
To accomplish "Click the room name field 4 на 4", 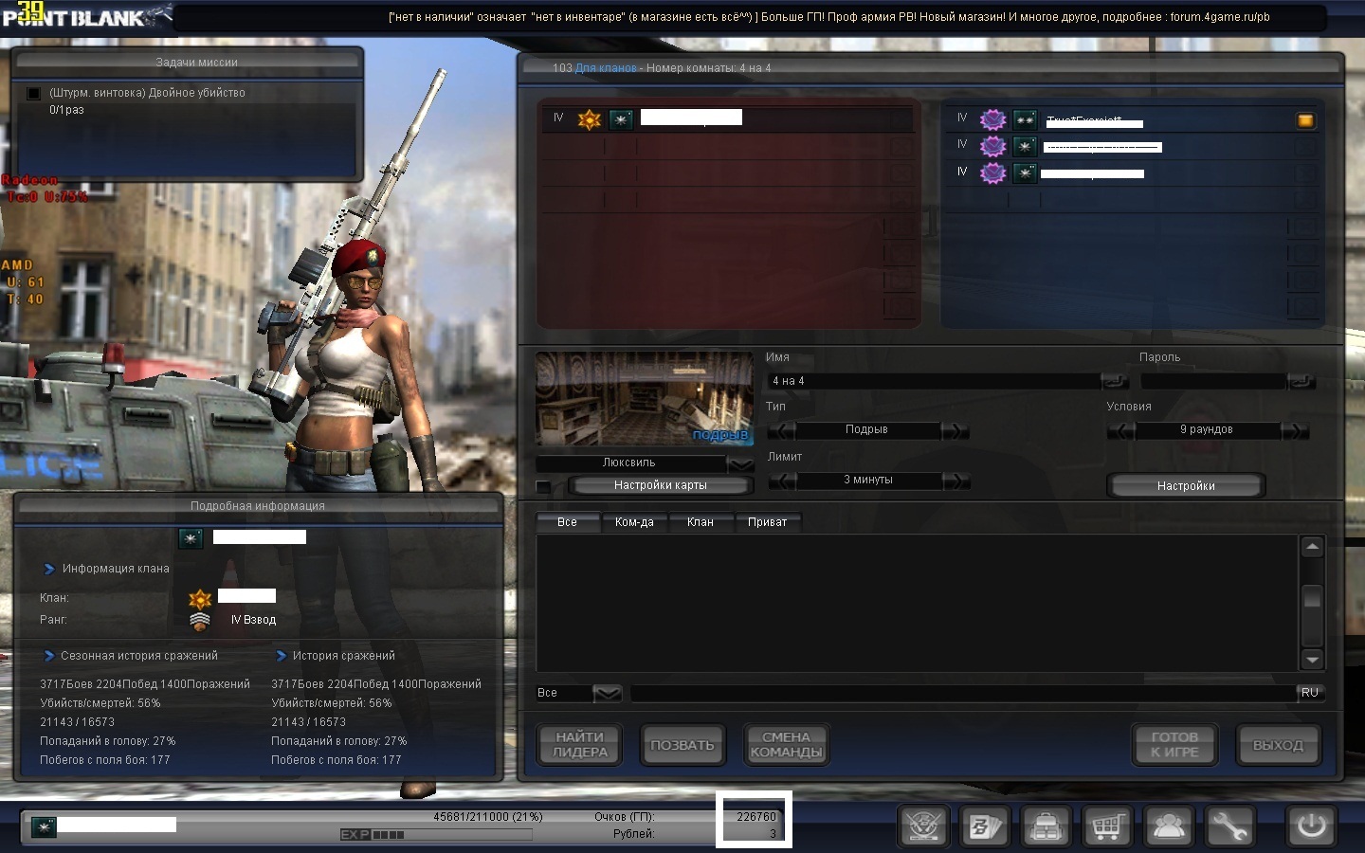I will 934,381.
